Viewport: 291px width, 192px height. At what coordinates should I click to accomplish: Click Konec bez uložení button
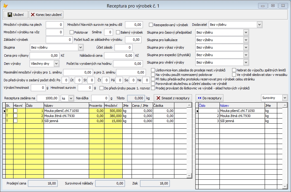point(46,14)
